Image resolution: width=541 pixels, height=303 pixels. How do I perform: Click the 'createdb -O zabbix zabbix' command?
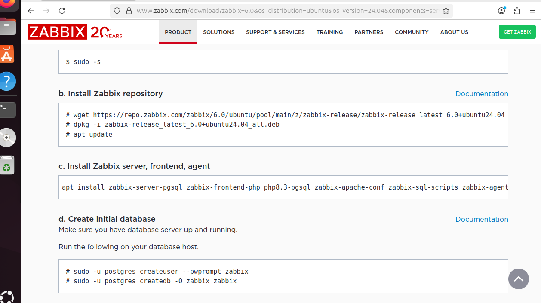[151, 281]
